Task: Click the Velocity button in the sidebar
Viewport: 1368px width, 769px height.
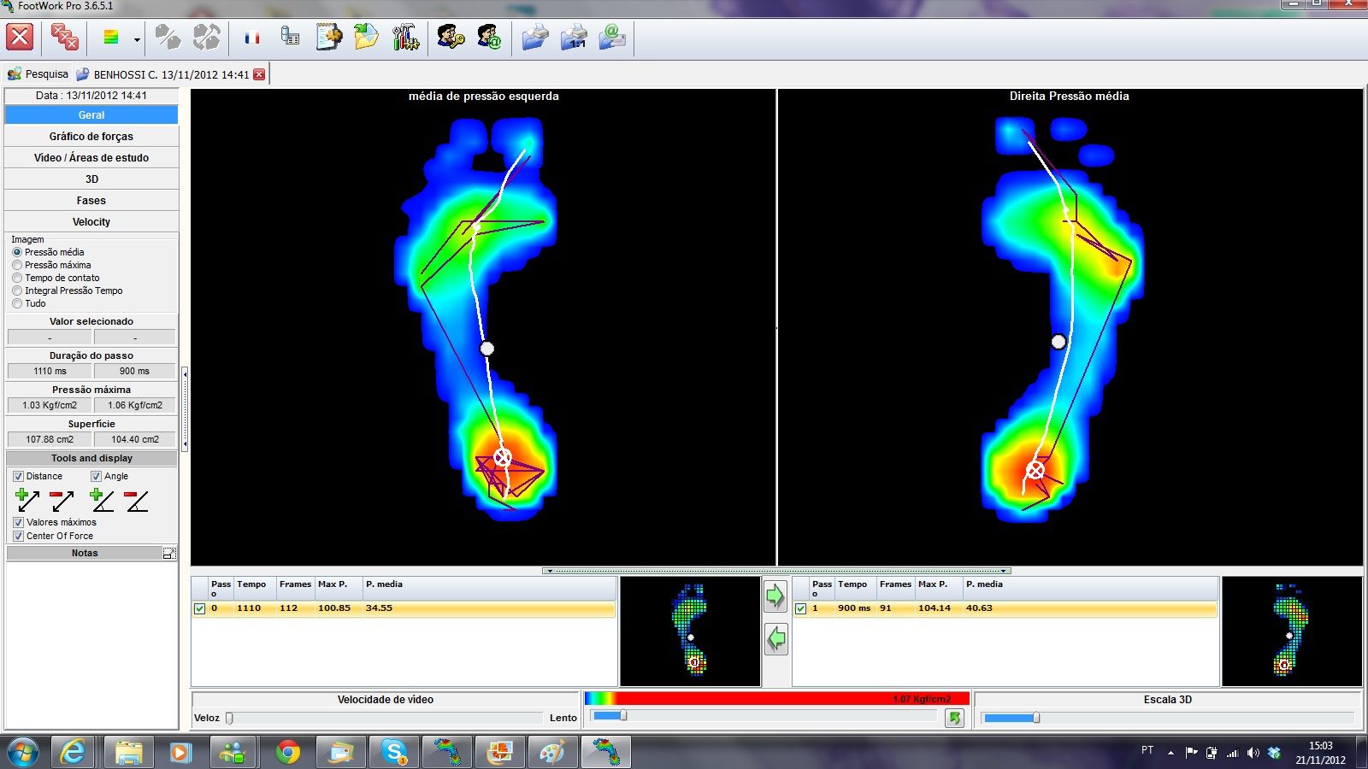Action: pos(91,221)
